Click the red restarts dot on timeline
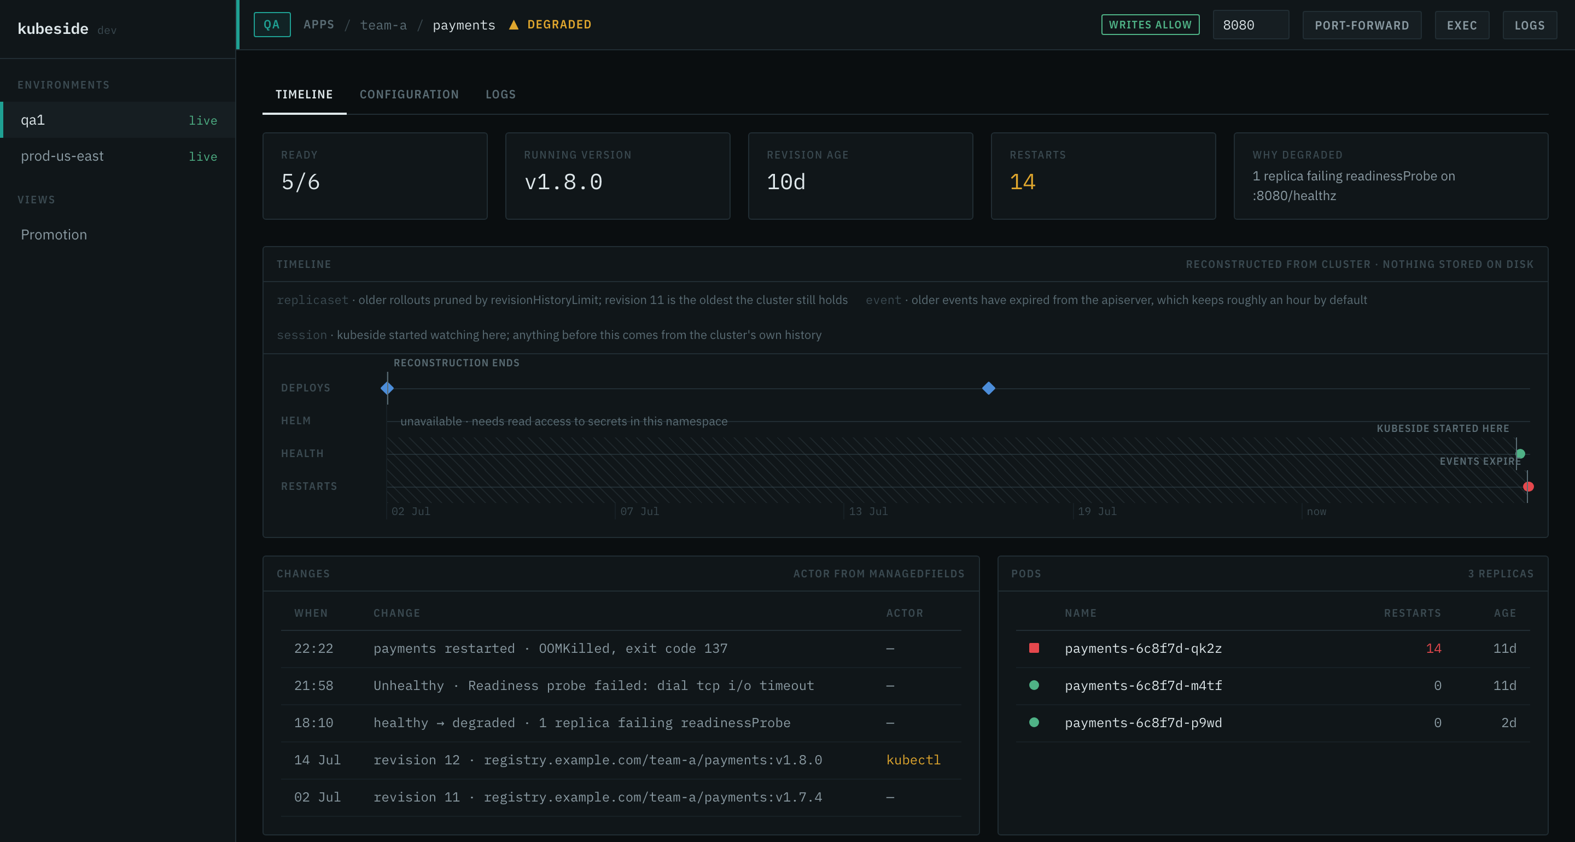 [1529, 487]
